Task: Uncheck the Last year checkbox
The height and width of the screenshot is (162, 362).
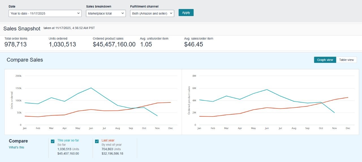Action: 97,141
